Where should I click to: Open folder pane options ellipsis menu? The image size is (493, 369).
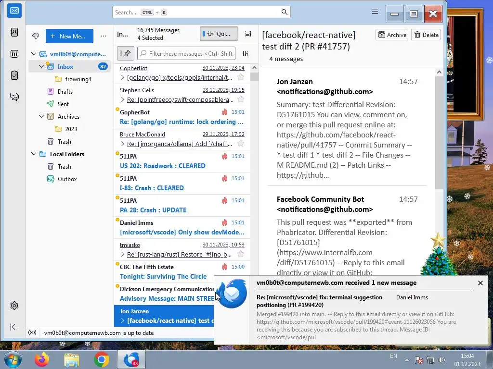click(x=104, y=36)
